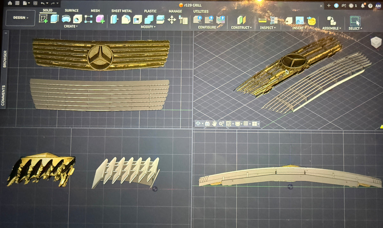Expand the INSPECT menu
The image size is (383, 228).
coord(267,28)
